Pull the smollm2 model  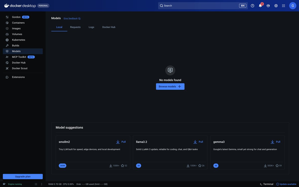[x=121, y=142]
